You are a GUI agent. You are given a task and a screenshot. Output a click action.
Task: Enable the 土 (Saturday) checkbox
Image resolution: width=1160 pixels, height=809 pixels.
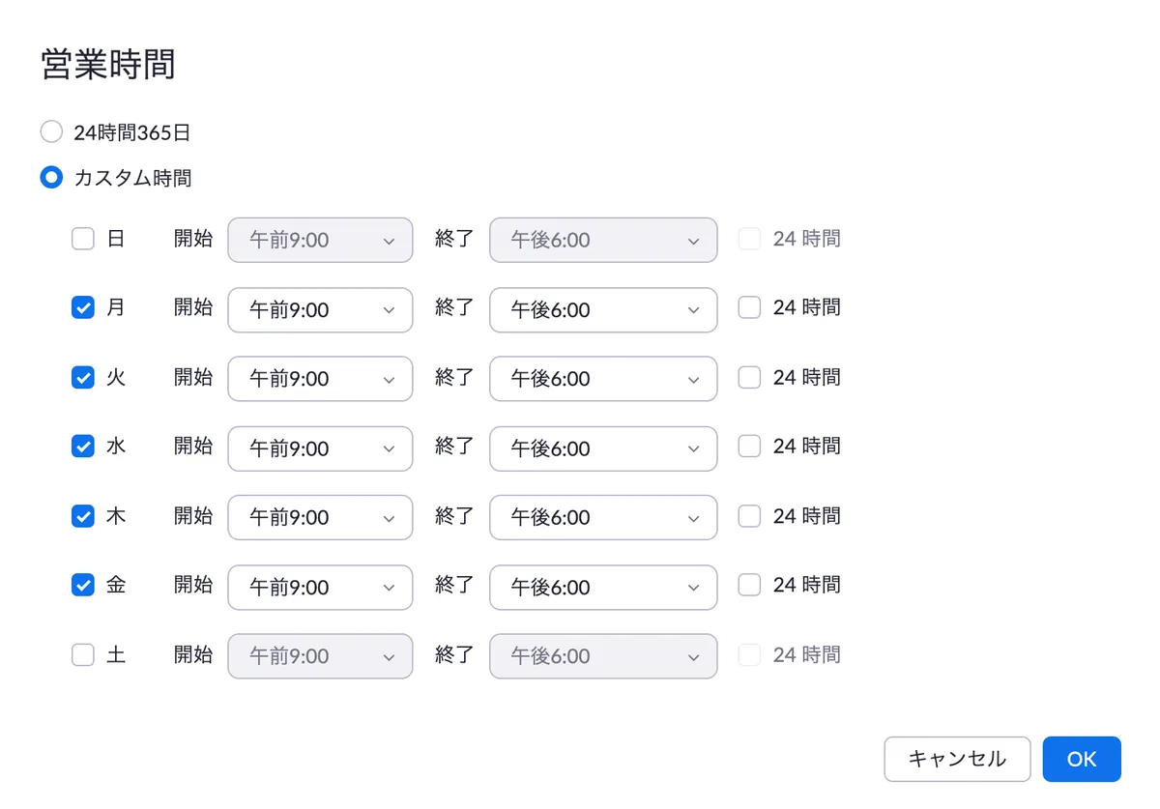pos(83,655)
